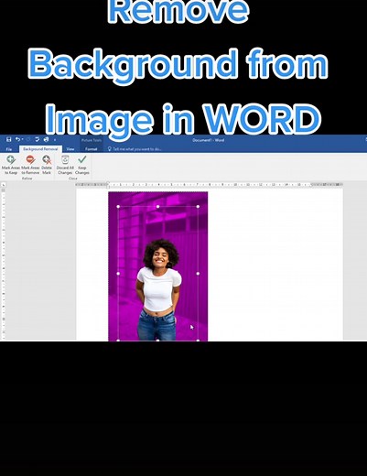Open the Format tab under Picture Tools
Image resolution: width=367 pixels, height=476 pixels.
(91, 149)
